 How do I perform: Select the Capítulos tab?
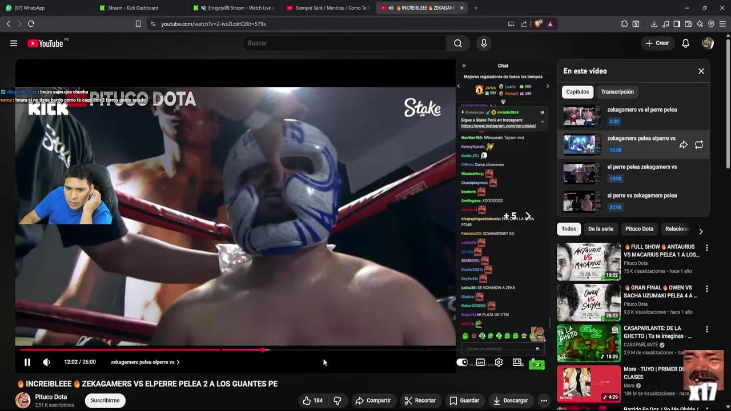(577, 92)
